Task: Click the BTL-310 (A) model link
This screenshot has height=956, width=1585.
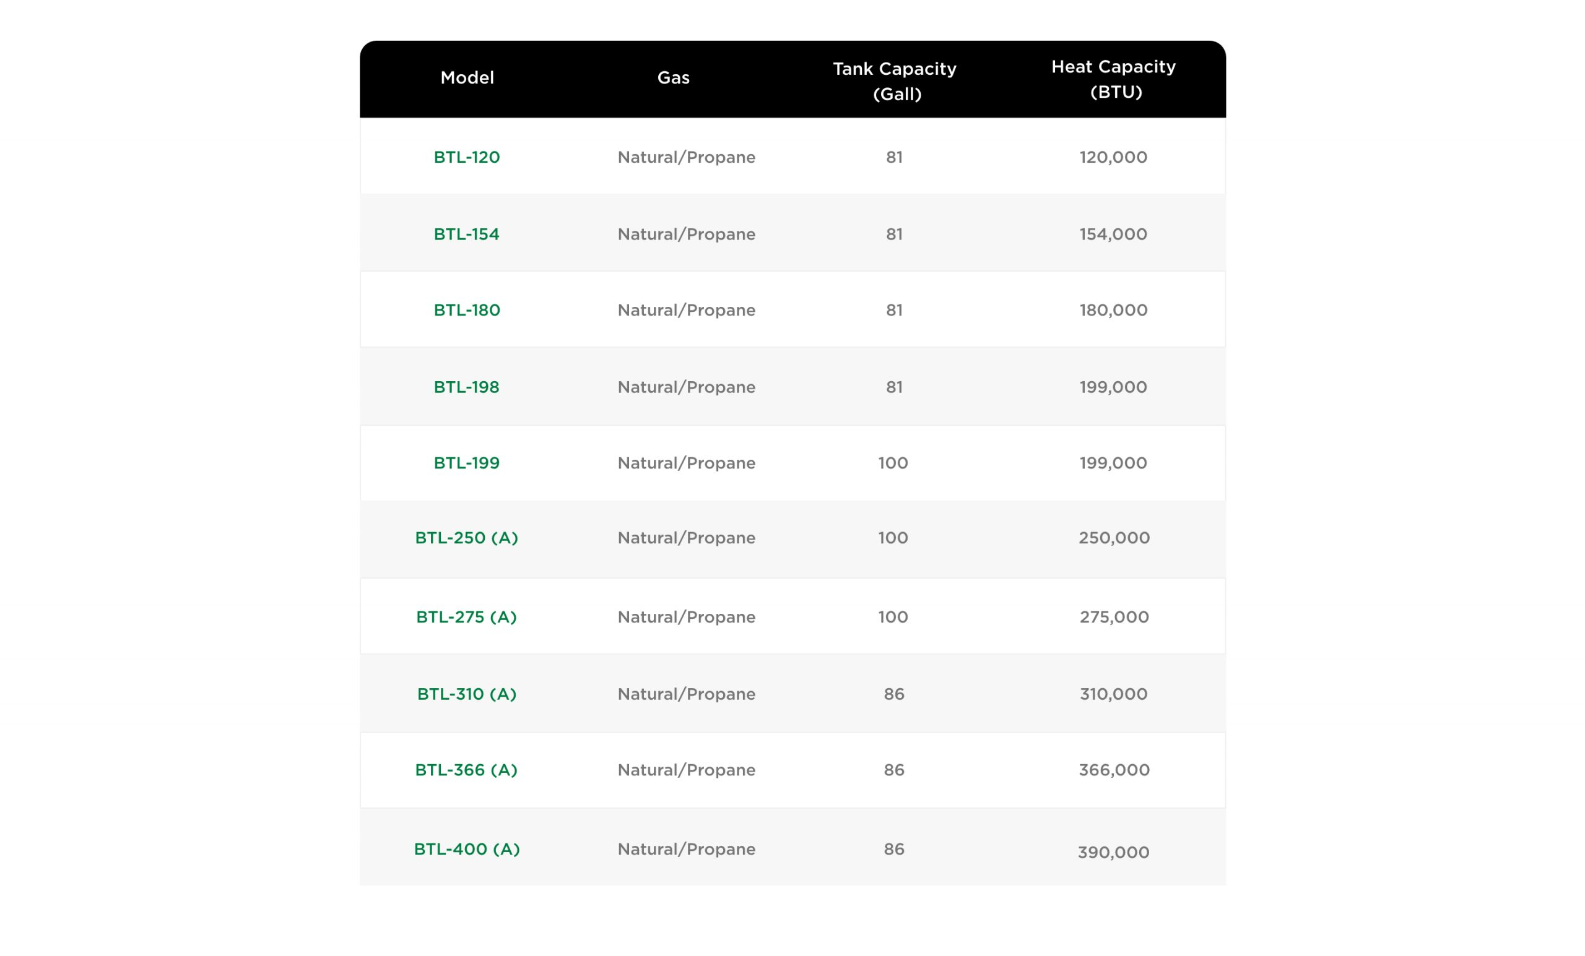Action: coord(466,694)
